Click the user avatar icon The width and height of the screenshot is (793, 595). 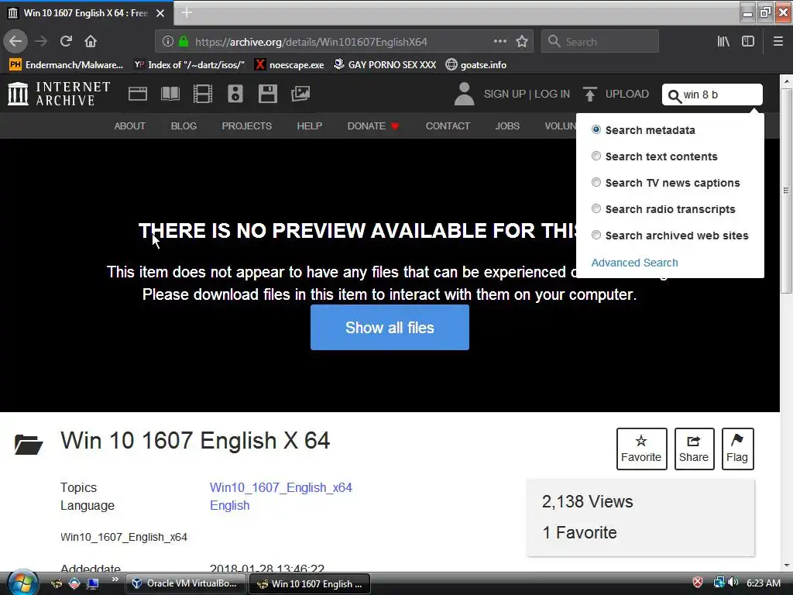(464, 94)
